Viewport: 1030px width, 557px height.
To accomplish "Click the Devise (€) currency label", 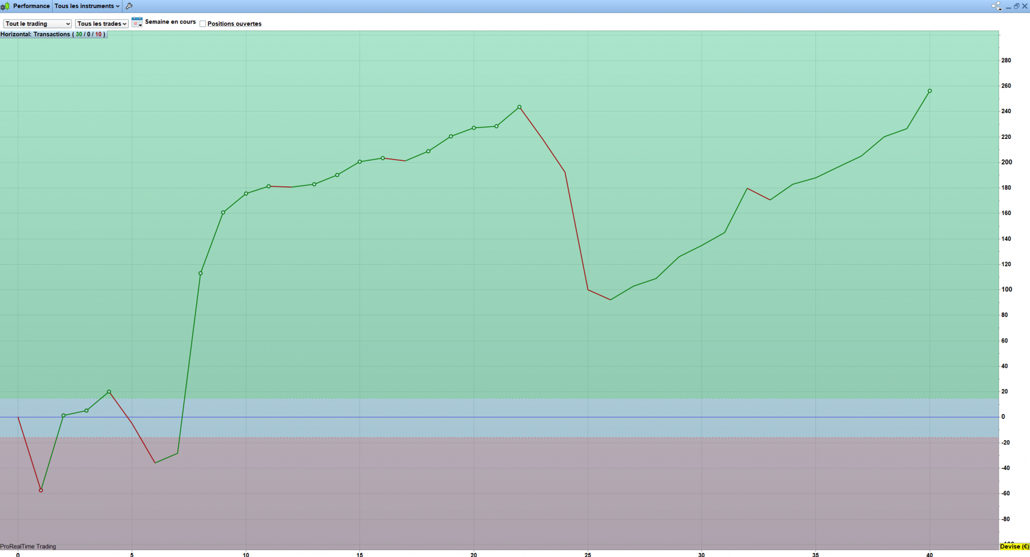I will point(1015,547).
